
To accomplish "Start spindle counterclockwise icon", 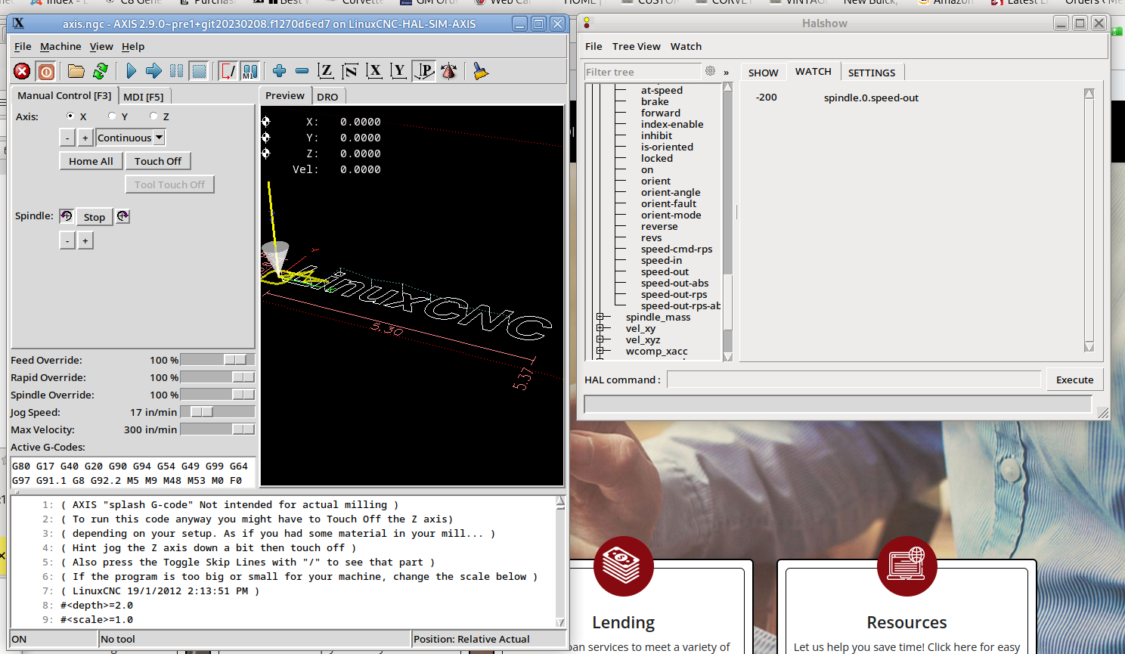I will point(67,216).
